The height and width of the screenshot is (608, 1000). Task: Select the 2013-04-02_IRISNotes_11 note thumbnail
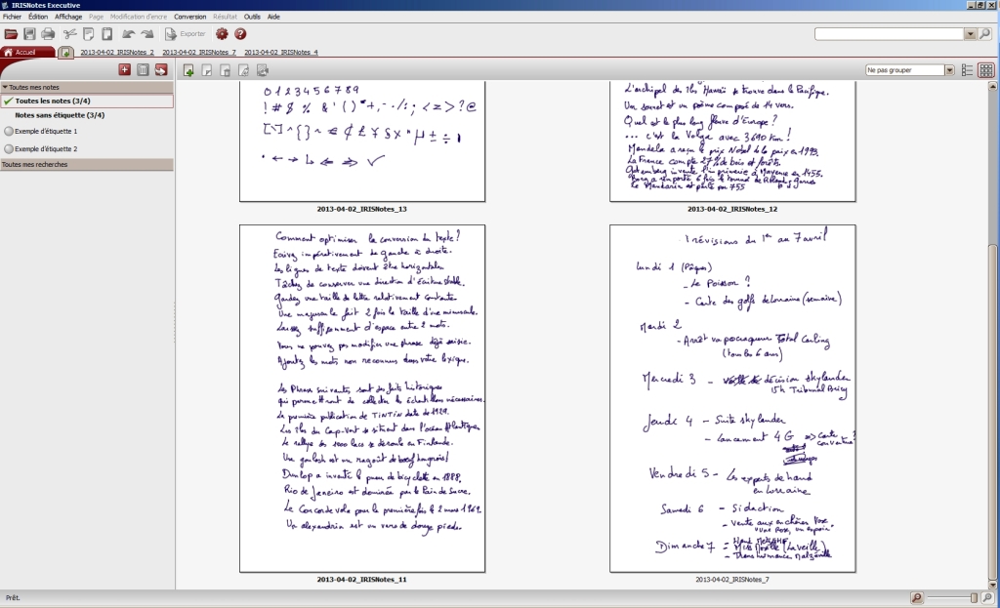pyautogui.click(x=361, y=398)
